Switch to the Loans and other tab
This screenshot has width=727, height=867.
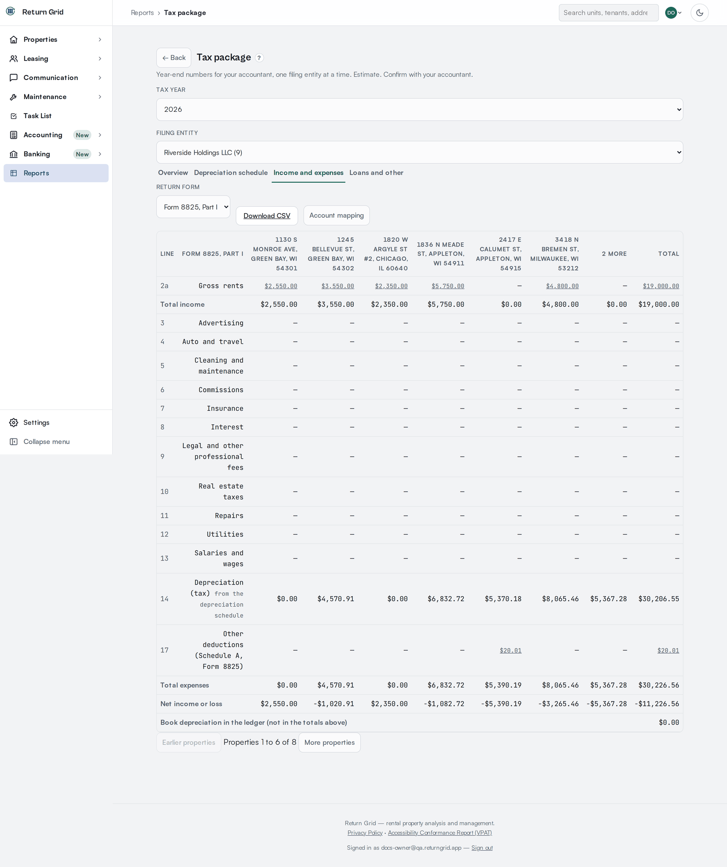(x=376, y=173)
